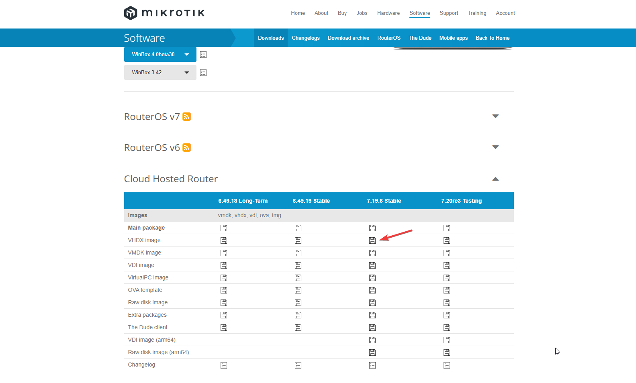The image size is (636, 383).
Task: Download Raw disk image for 7.19.6 Stable
Action: (372, 303)
